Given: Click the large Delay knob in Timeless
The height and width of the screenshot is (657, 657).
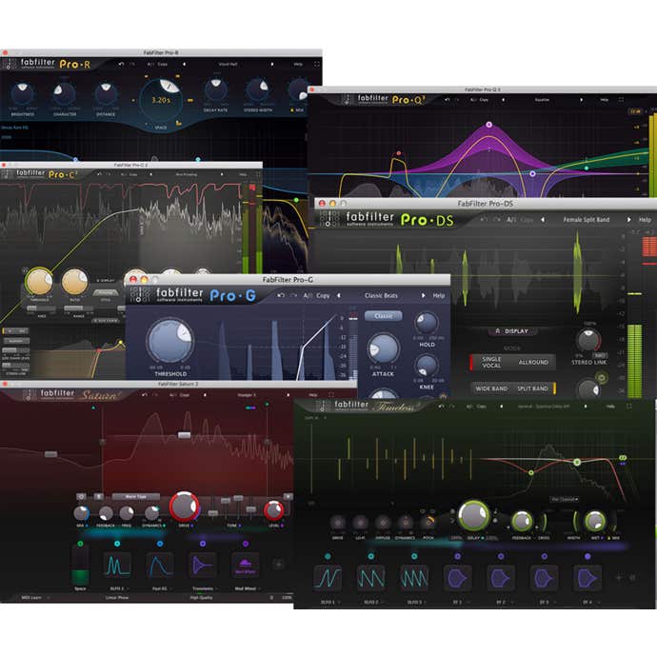Looking at the screenshot, I should tap(473, 515).
